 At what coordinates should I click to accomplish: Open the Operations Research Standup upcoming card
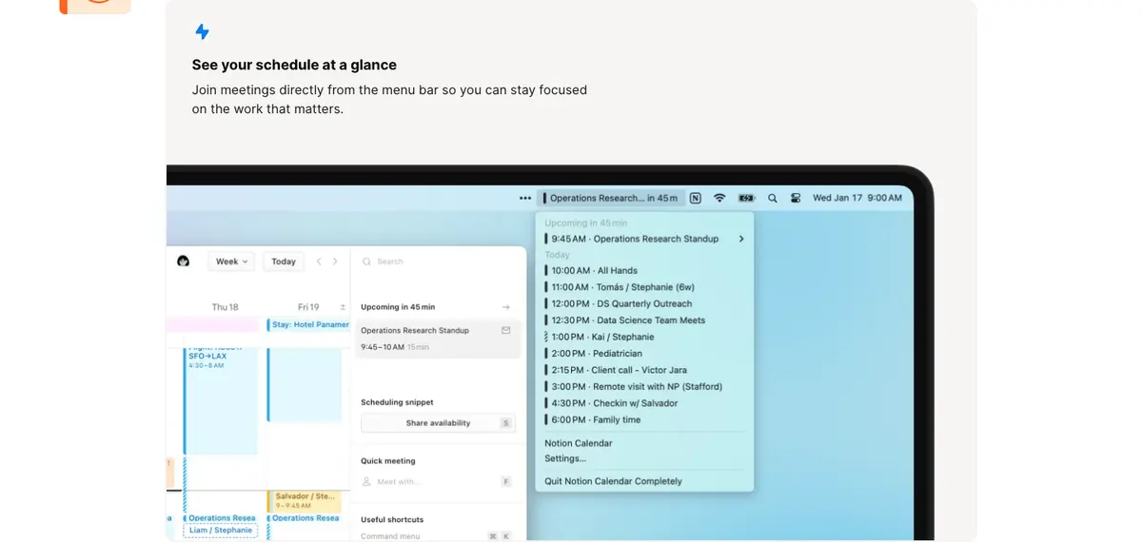[438, 339]
